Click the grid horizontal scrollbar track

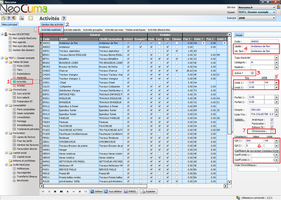point(185,186)
